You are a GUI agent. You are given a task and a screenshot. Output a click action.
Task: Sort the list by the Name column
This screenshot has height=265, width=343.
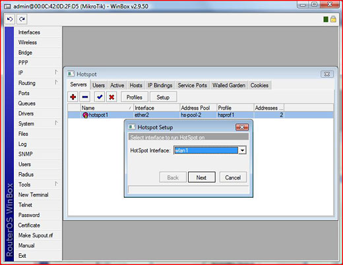(x=107, y=108)
